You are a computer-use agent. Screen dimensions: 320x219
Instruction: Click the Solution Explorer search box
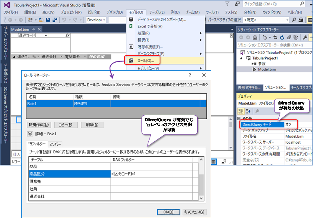point(274,45)
